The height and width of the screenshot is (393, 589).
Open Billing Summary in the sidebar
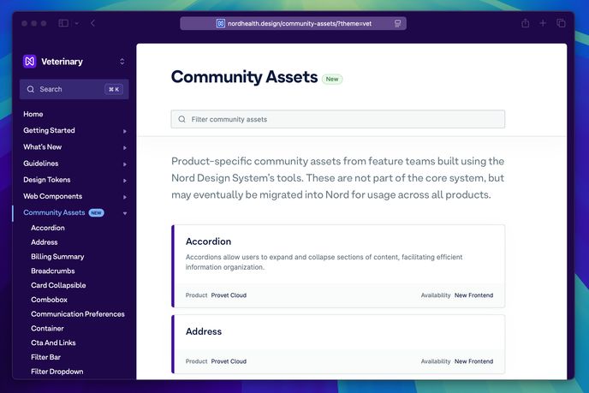click(x=57, y=256)
